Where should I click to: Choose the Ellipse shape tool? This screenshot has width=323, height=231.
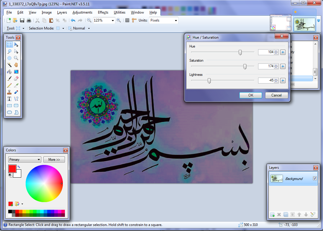(9, 112)
